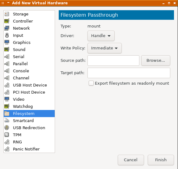
Task: Focus the Source path input field
Action: tap(113, 61)
